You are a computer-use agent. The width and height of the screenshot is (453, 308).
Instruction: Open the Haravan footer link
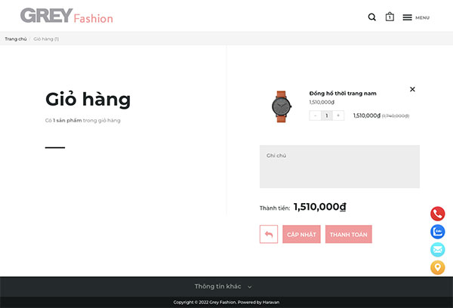(271, 302)
